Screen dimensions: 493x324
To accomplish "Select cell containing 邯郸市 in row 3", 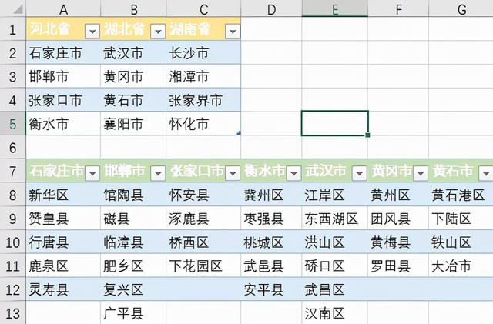I will click(63, 76).
